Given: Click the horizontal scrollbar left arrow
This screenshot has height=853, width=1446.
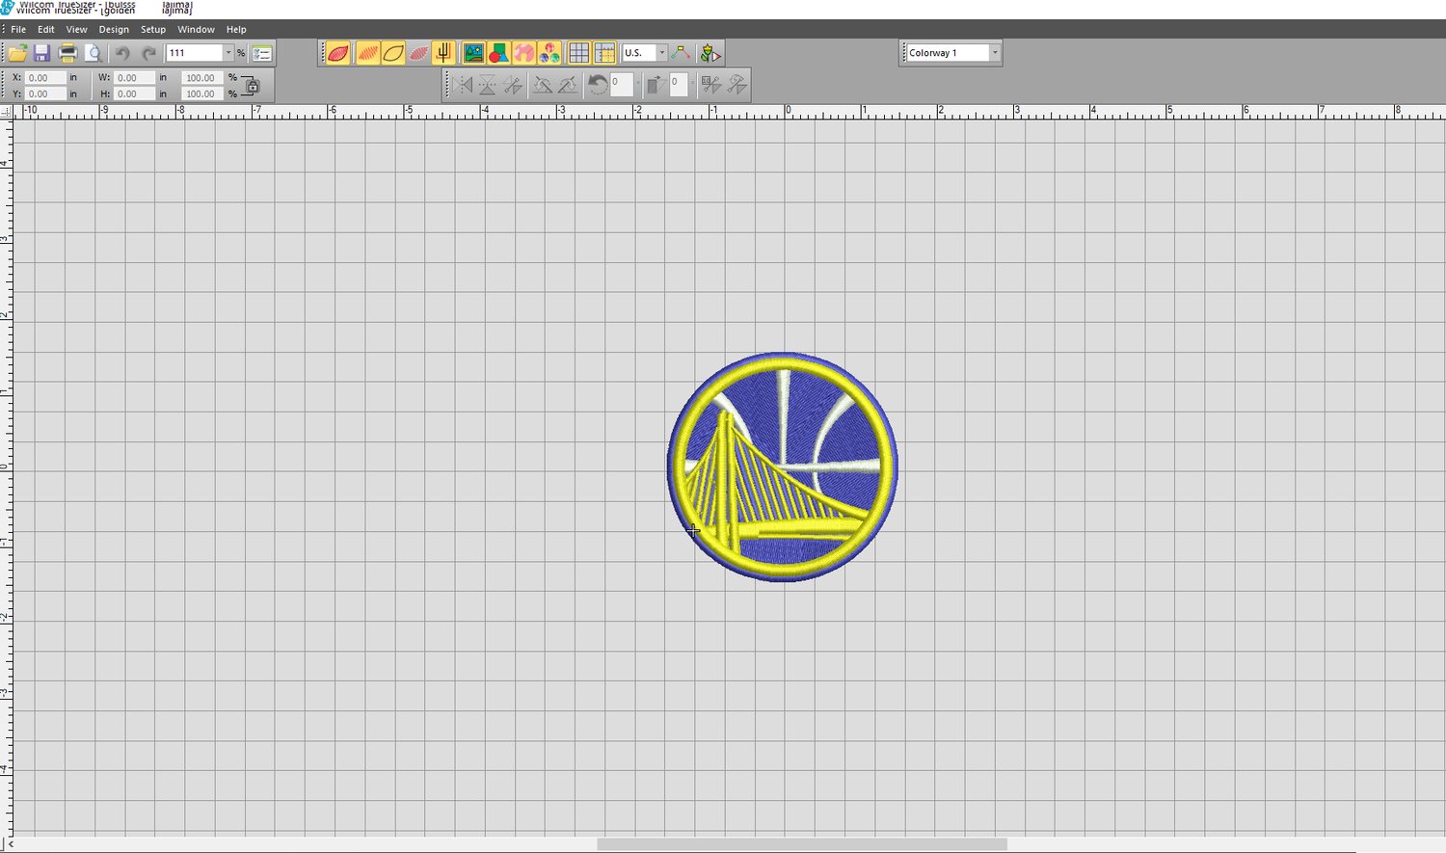Looking at the screenshot, I should [11, 844].
